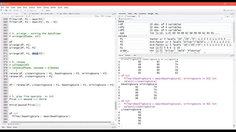Click line 378 rename code in editor
The height and width of the screenshot is (132, 236).
tap(58, 73)
